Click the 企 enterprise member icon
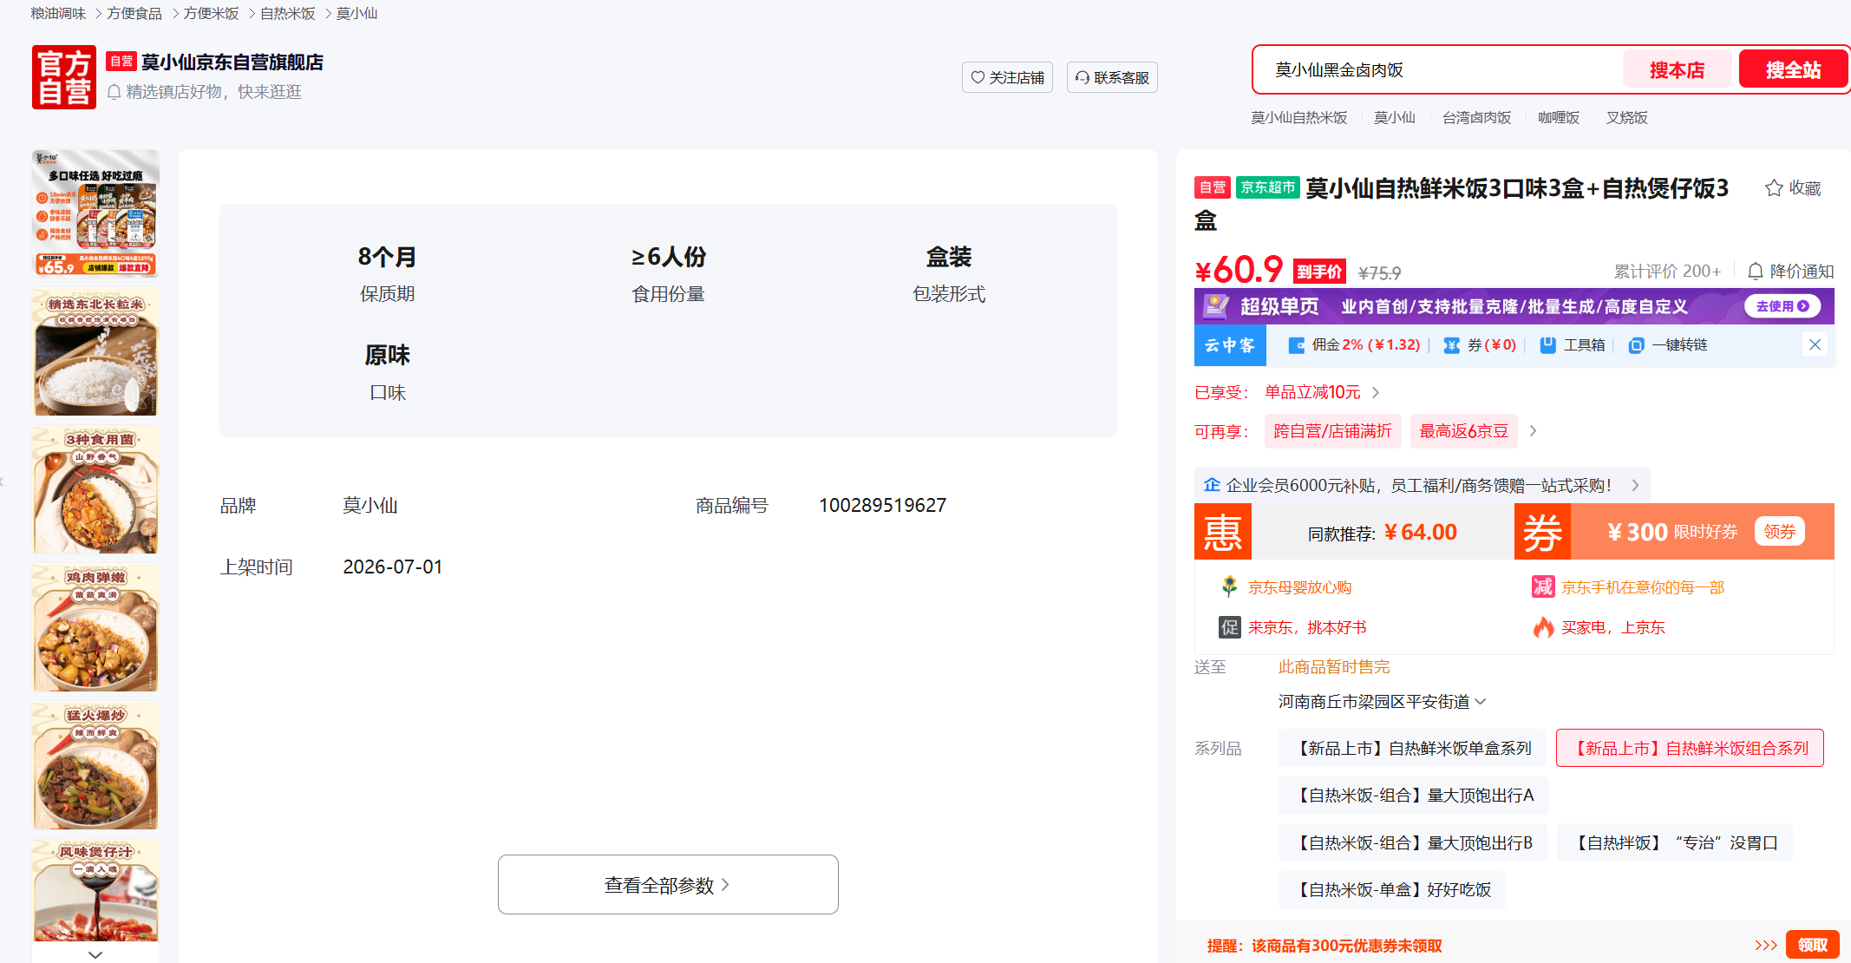The width and height of the screenshot is (1851, 963). point(1212,485)
